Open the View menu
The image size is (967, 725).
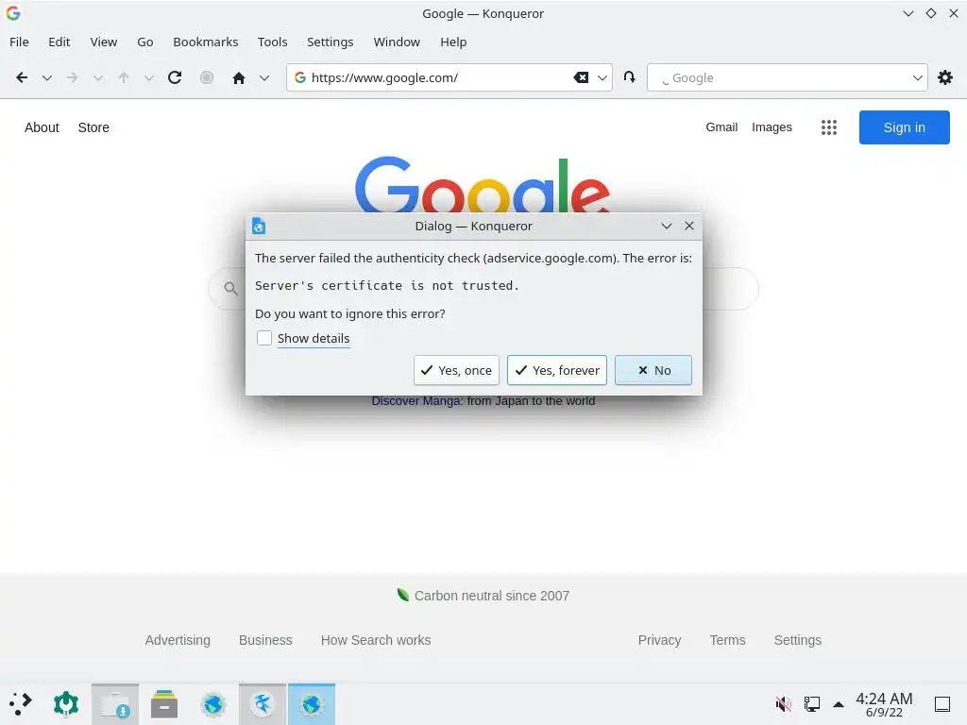104,42
